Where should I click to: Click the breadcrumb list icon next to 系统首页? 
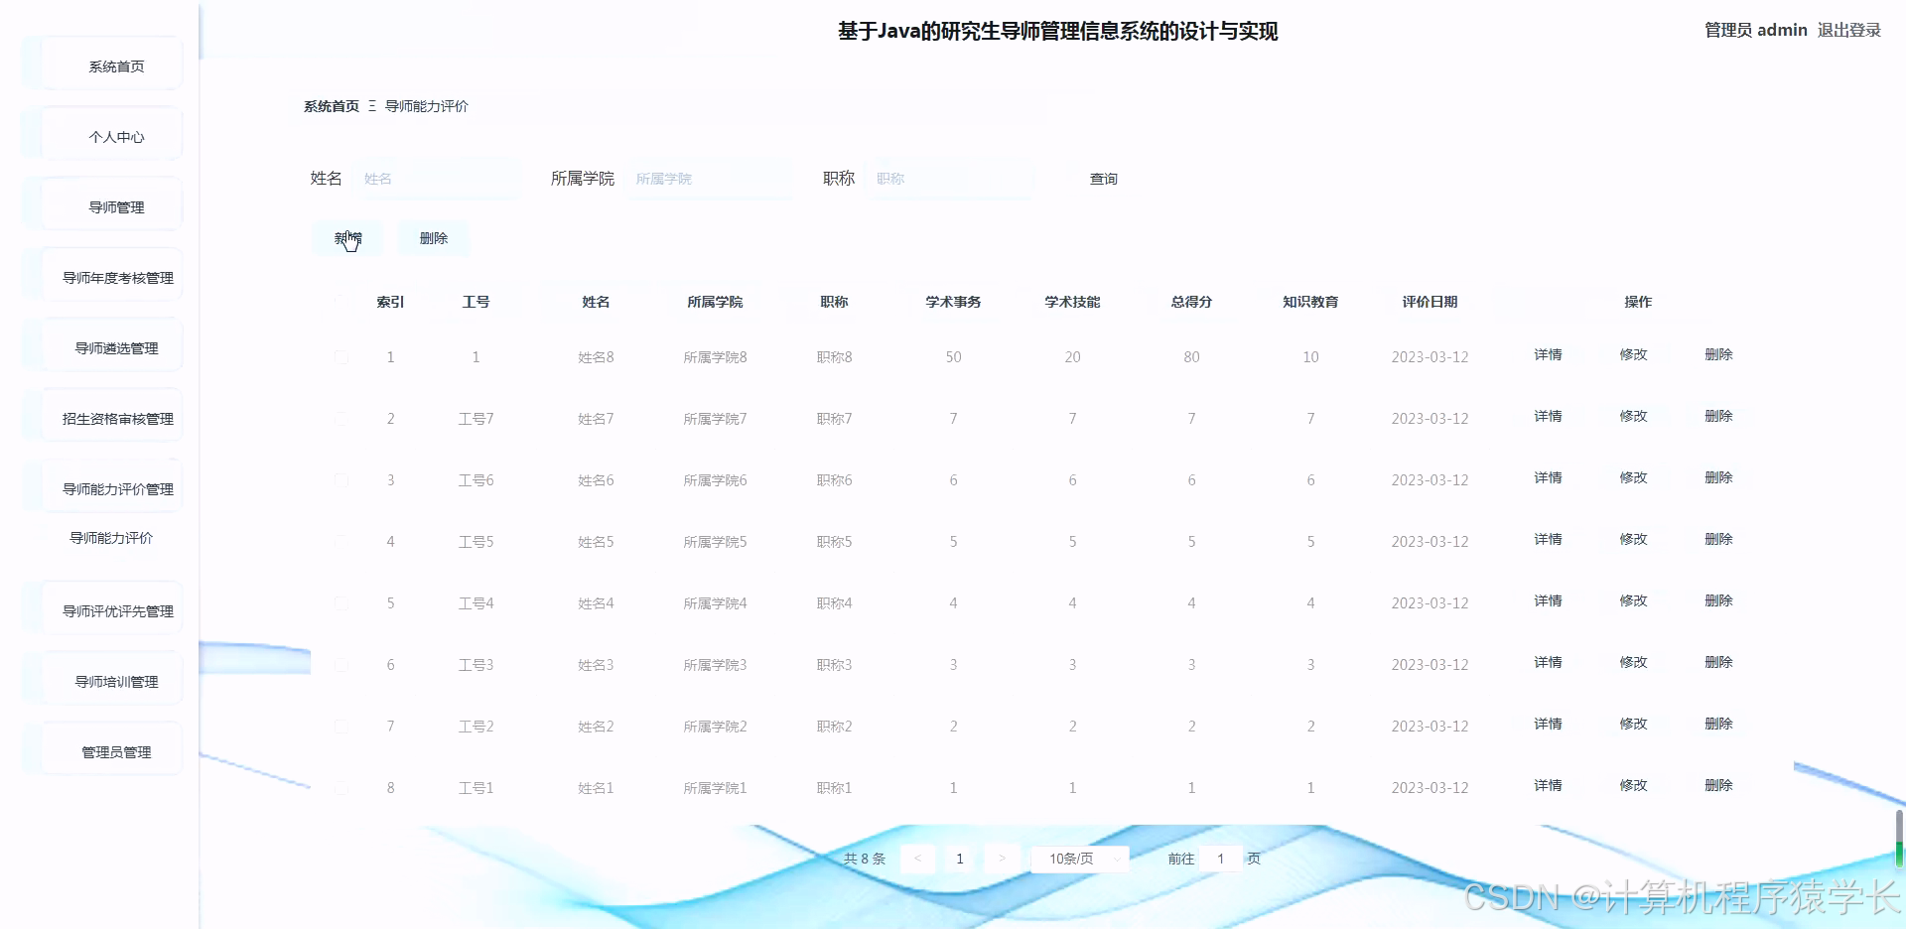coord(371,106)
